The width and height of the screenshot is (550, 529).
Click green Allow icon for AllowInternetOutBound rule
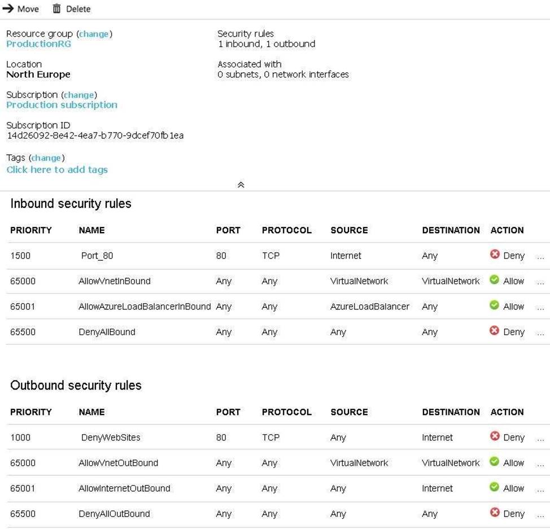pyautogui.click(x=495, y=487)
